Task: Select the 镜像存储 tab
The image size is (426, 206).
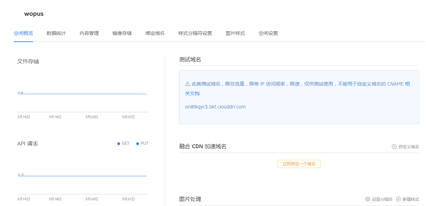Action: tap(122, 33)
